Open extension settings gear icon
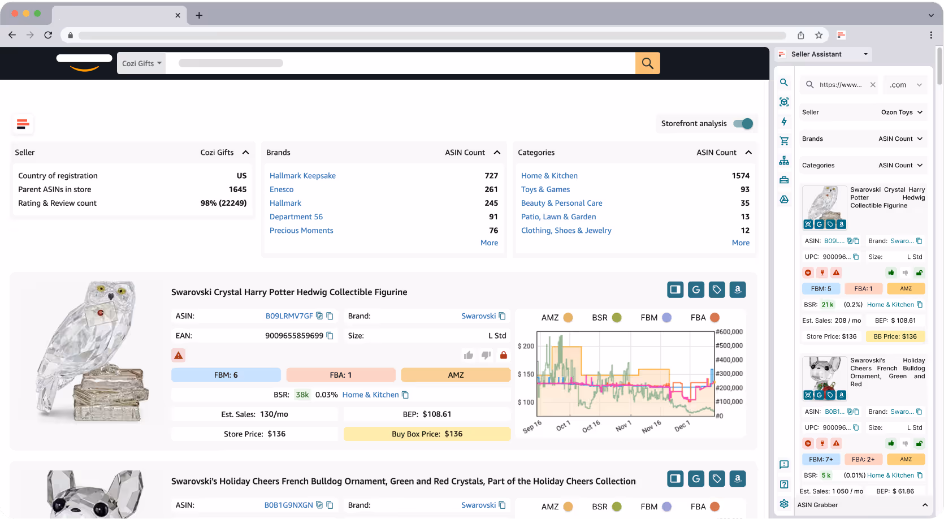 [x=783, y=504]
